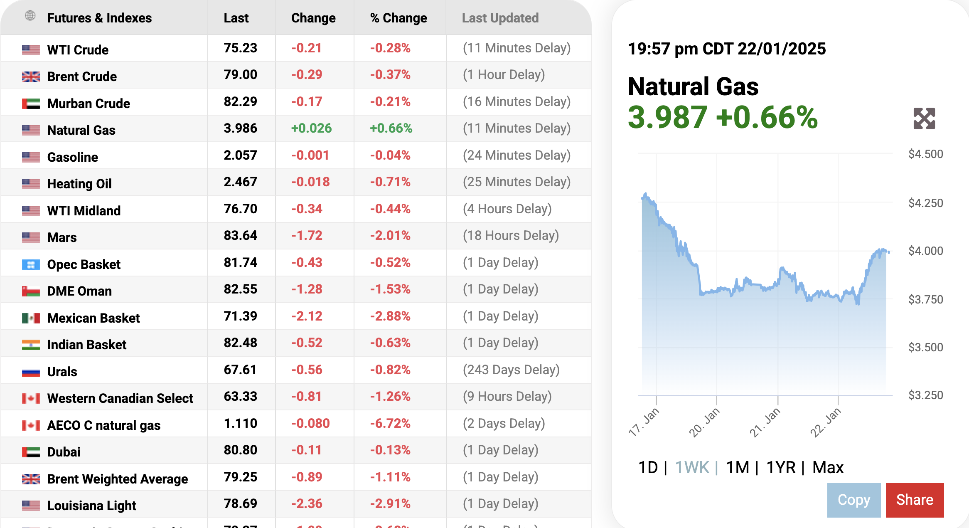969x528 pixels.
Task: Open the AECO C natural gas link
Action: coord(104,425)
